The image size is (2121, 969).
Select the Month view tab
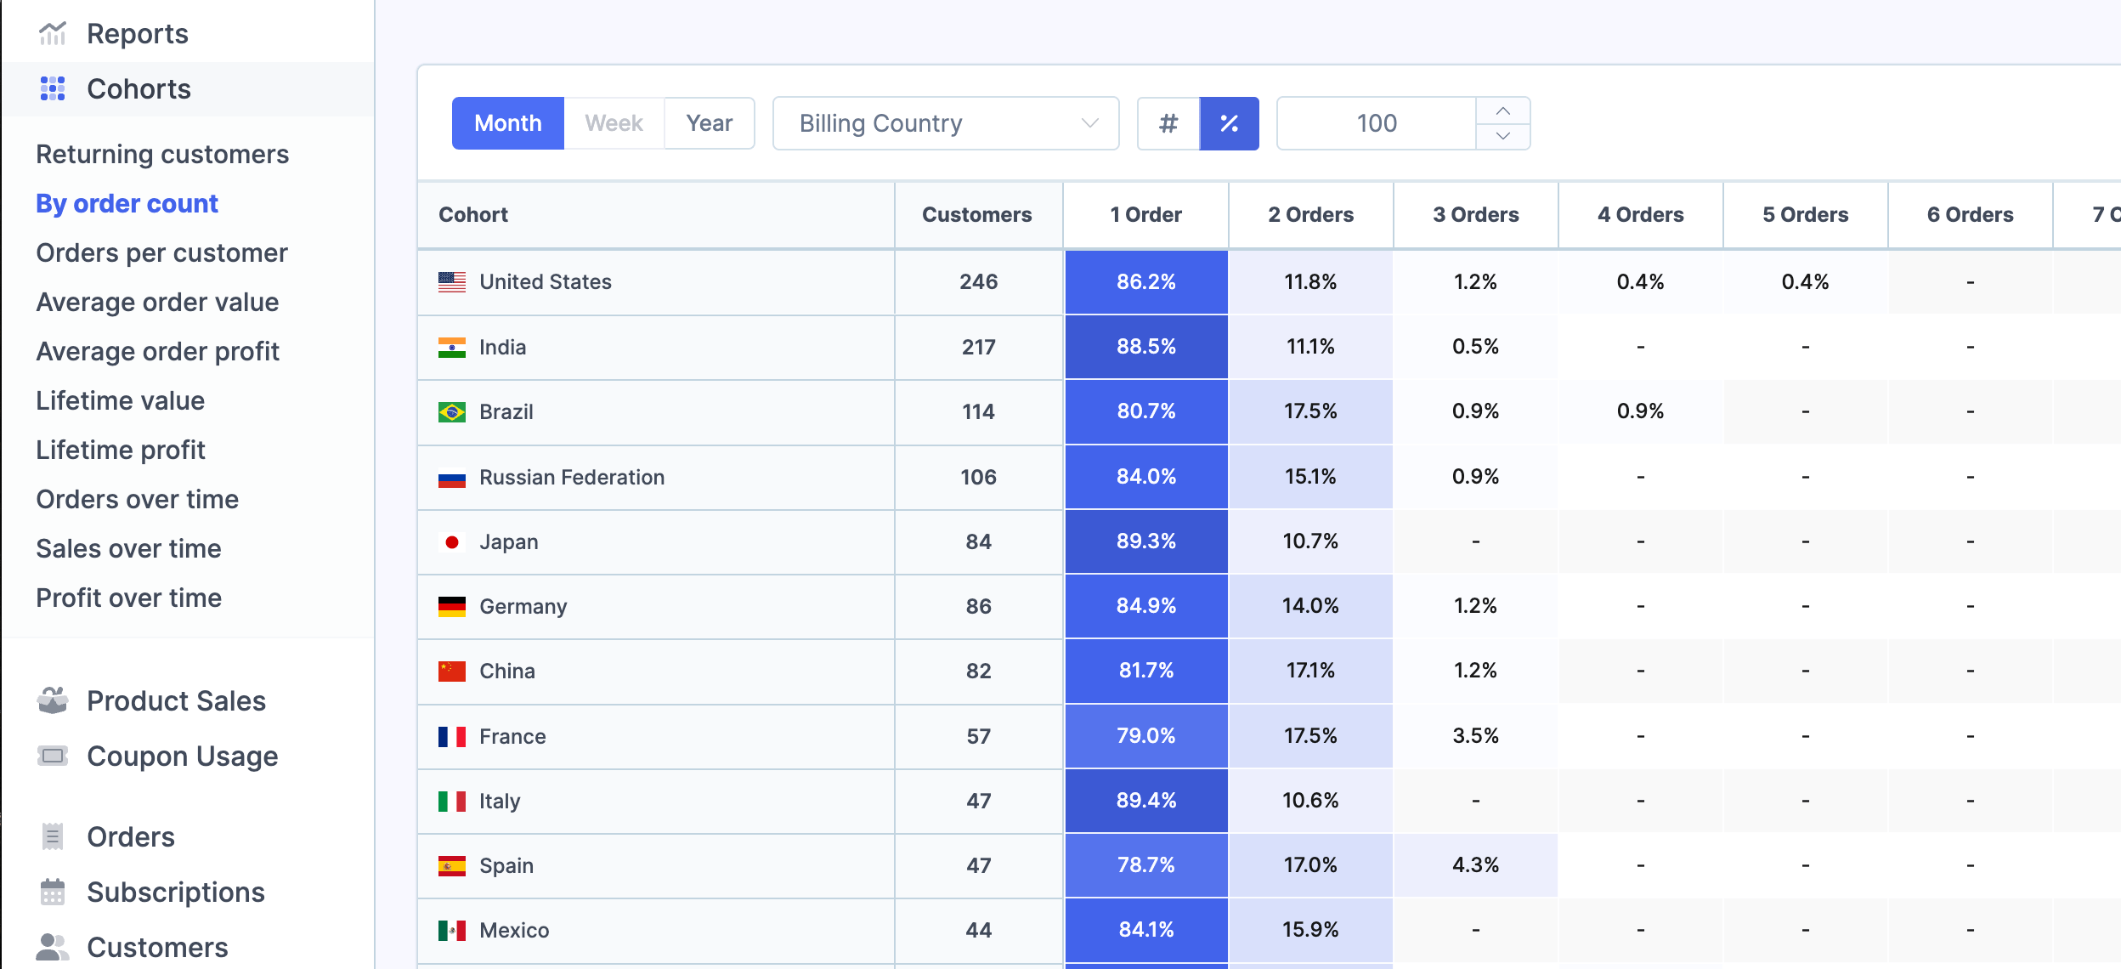(508, 122)
